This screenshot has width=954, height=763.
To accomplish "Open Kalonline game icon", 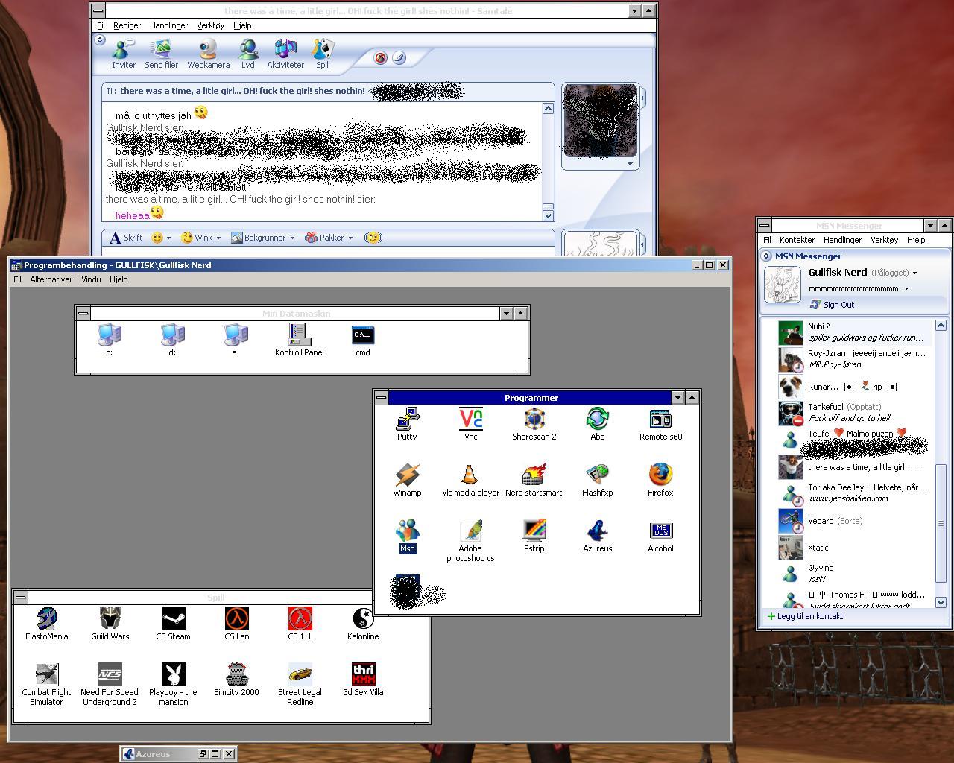I will click(x=363, y=624).
